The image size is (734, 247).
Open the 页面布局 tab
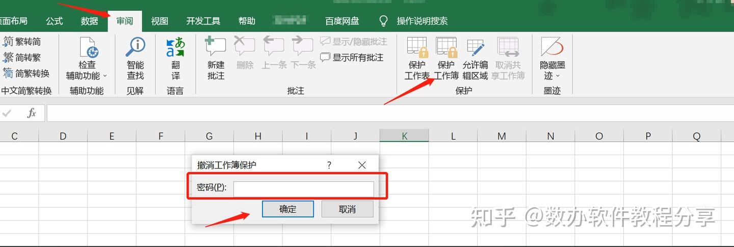coord(13,21)
